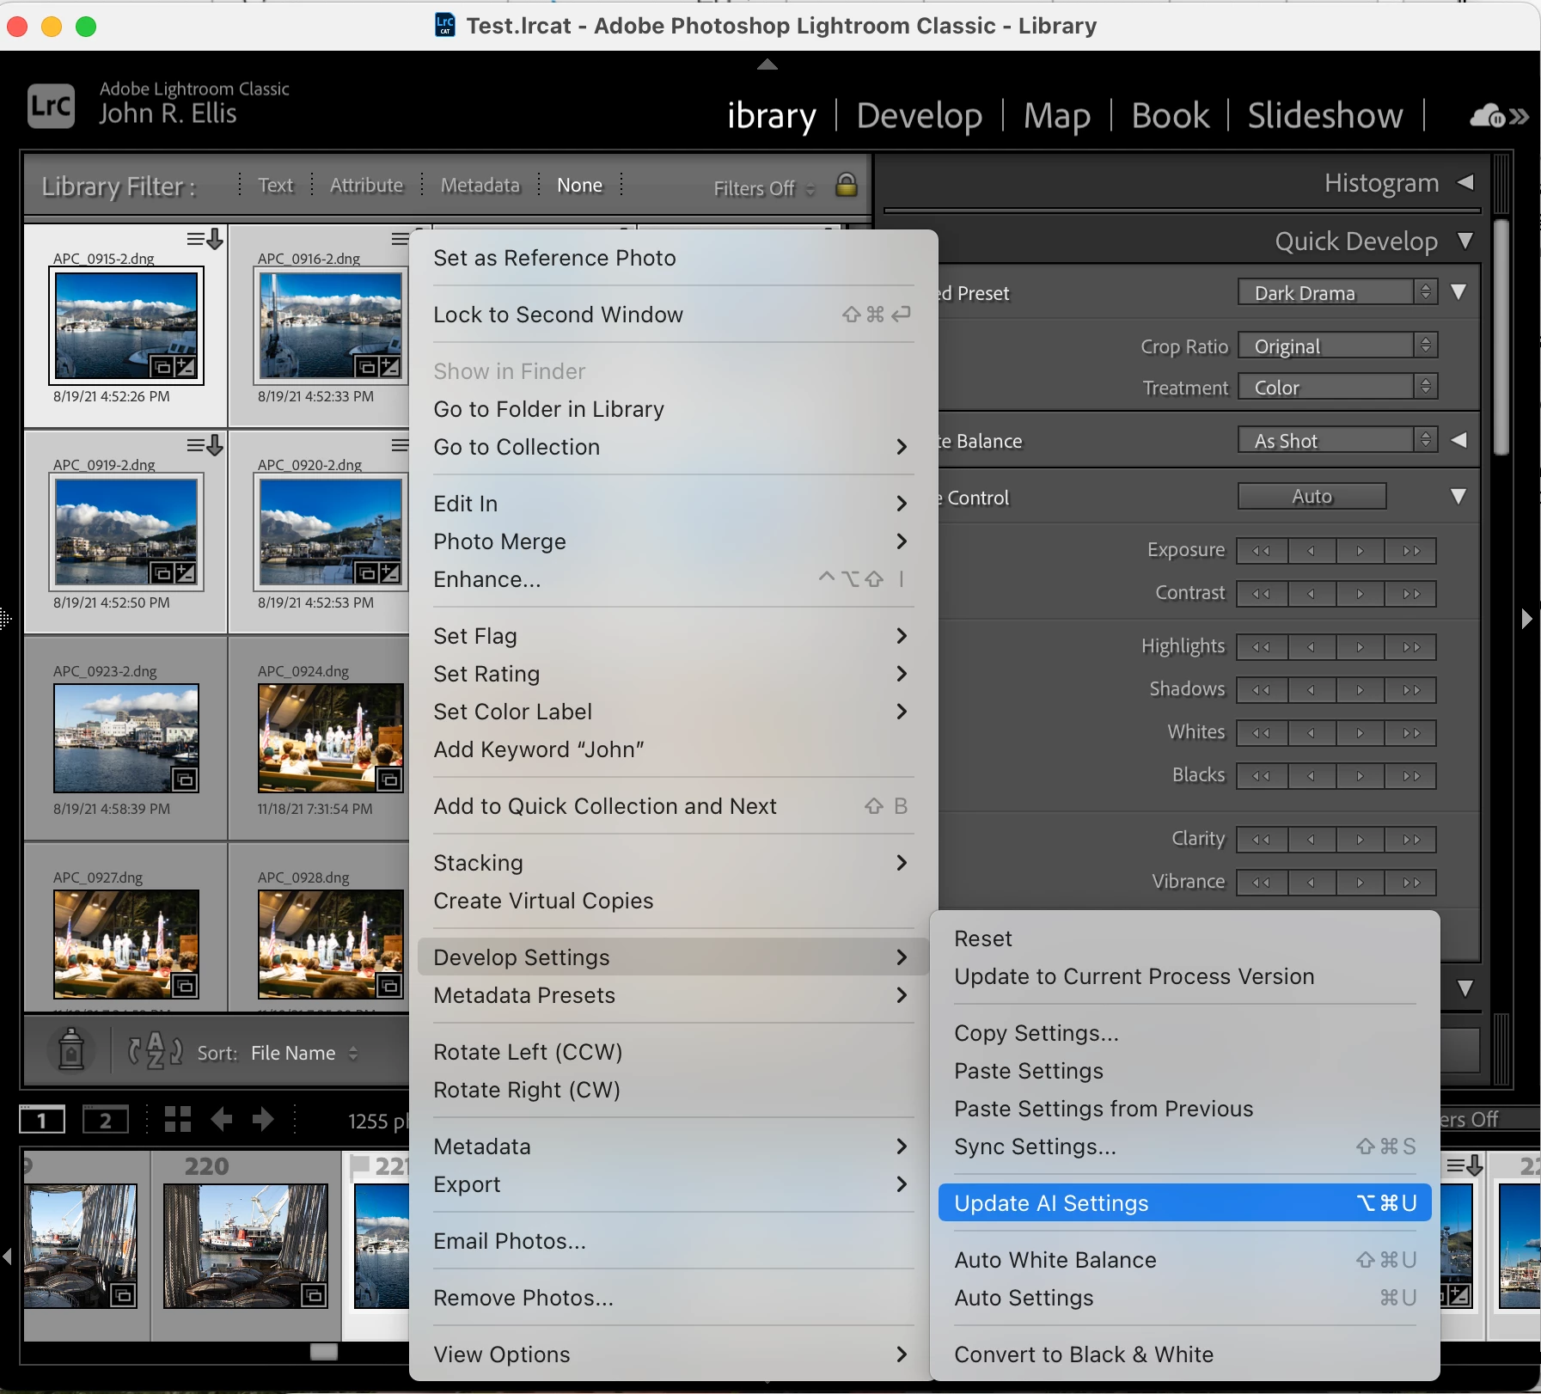The width and height of the screenshot is (1541, 1394).
Task: Switch to main window display 1
Action: [42, 1119]
